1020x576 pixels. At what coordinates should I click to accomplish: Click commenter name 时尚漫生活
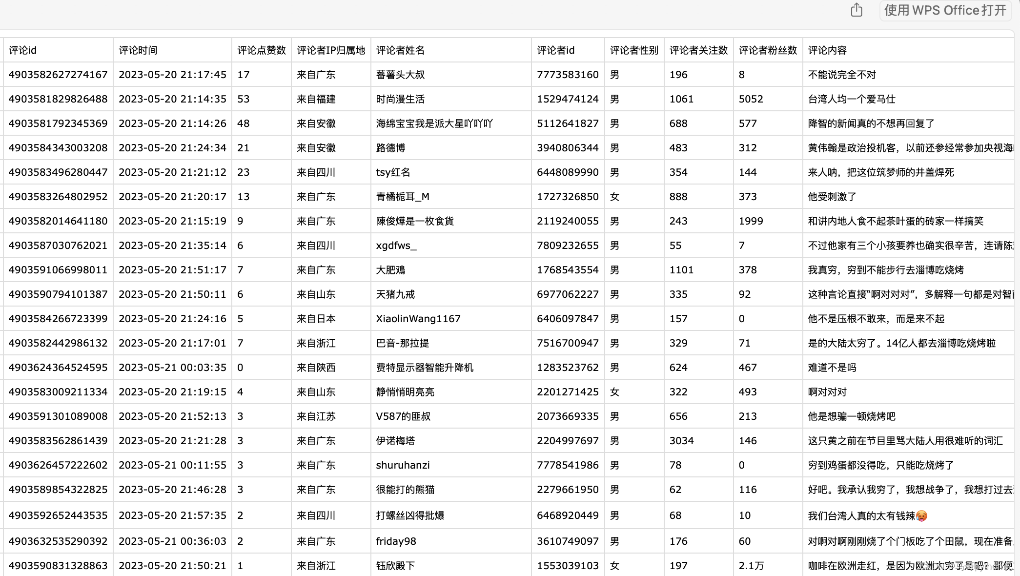coord(400,99)
